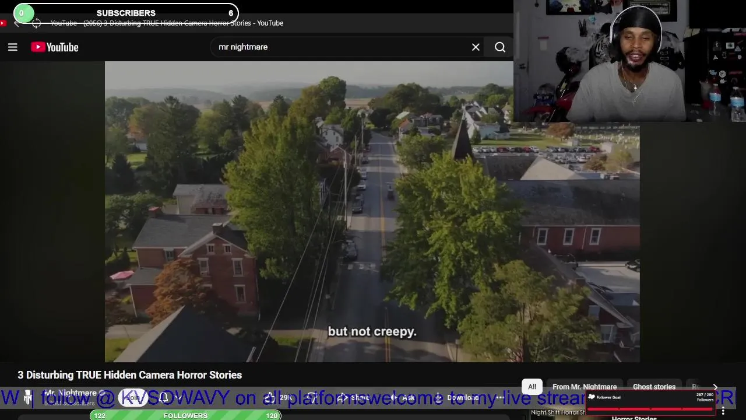The height and width of the screenshot is (420, 746).
Task: Open the 'Night Shift Horror' recommended video title
Action: tap(558, 412)
